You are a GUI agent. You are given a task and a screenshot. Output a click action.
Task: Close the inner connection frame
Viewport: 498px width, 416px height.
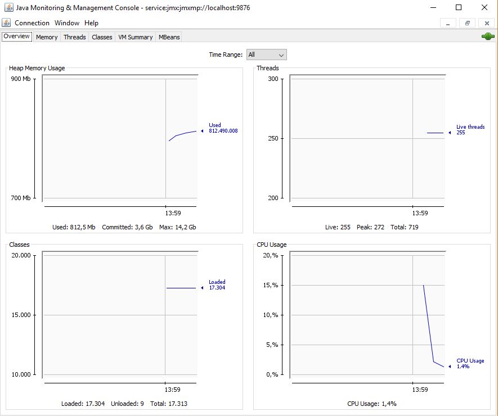coord(487,23)
